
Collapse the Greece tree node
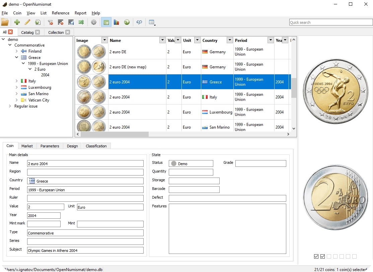pos(16,57)
